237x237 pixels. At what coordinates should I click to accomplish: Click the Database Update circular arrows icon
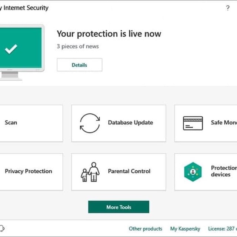click(90, 123)
